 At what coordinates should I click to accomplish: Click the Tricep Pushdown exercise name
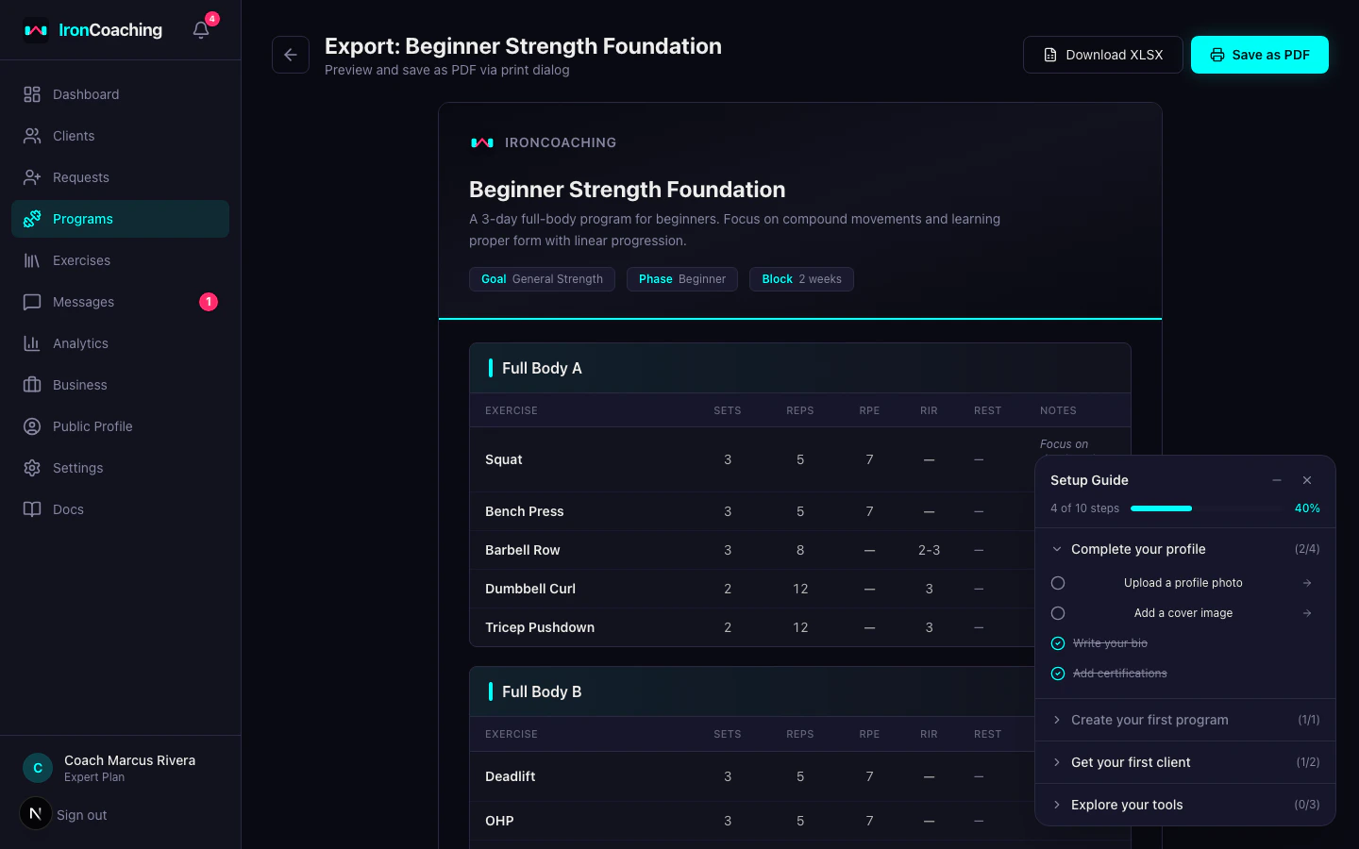[x=539, y=627]
